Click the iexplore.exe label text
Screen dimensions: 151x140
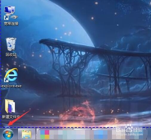[x=11, y=86]
